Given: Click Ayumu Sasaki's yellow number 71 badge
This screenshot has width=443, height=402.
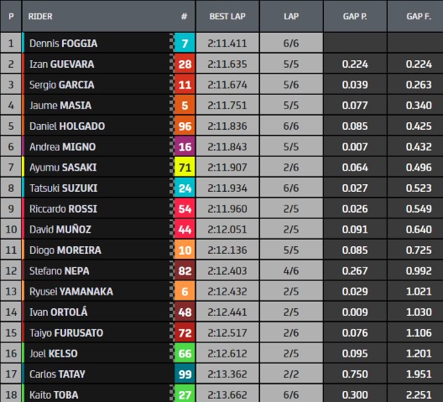Looking at the screenshot, I should [185, 167].
